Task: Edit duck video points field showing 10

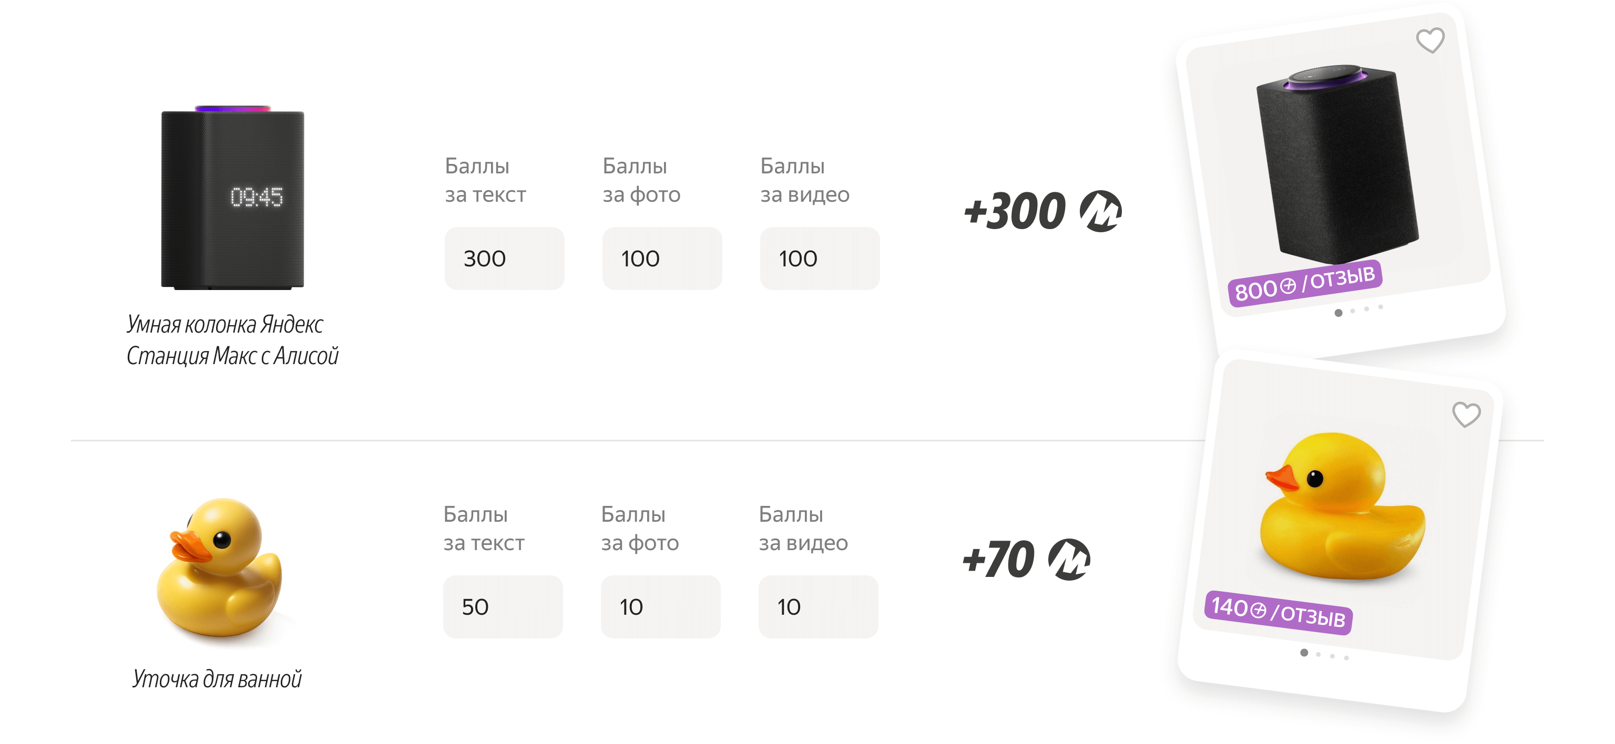Action: click(818, 607)
